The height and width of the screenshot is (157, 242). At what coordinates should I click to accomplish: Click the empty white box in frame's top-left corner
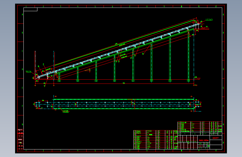(x=30, y=9)
